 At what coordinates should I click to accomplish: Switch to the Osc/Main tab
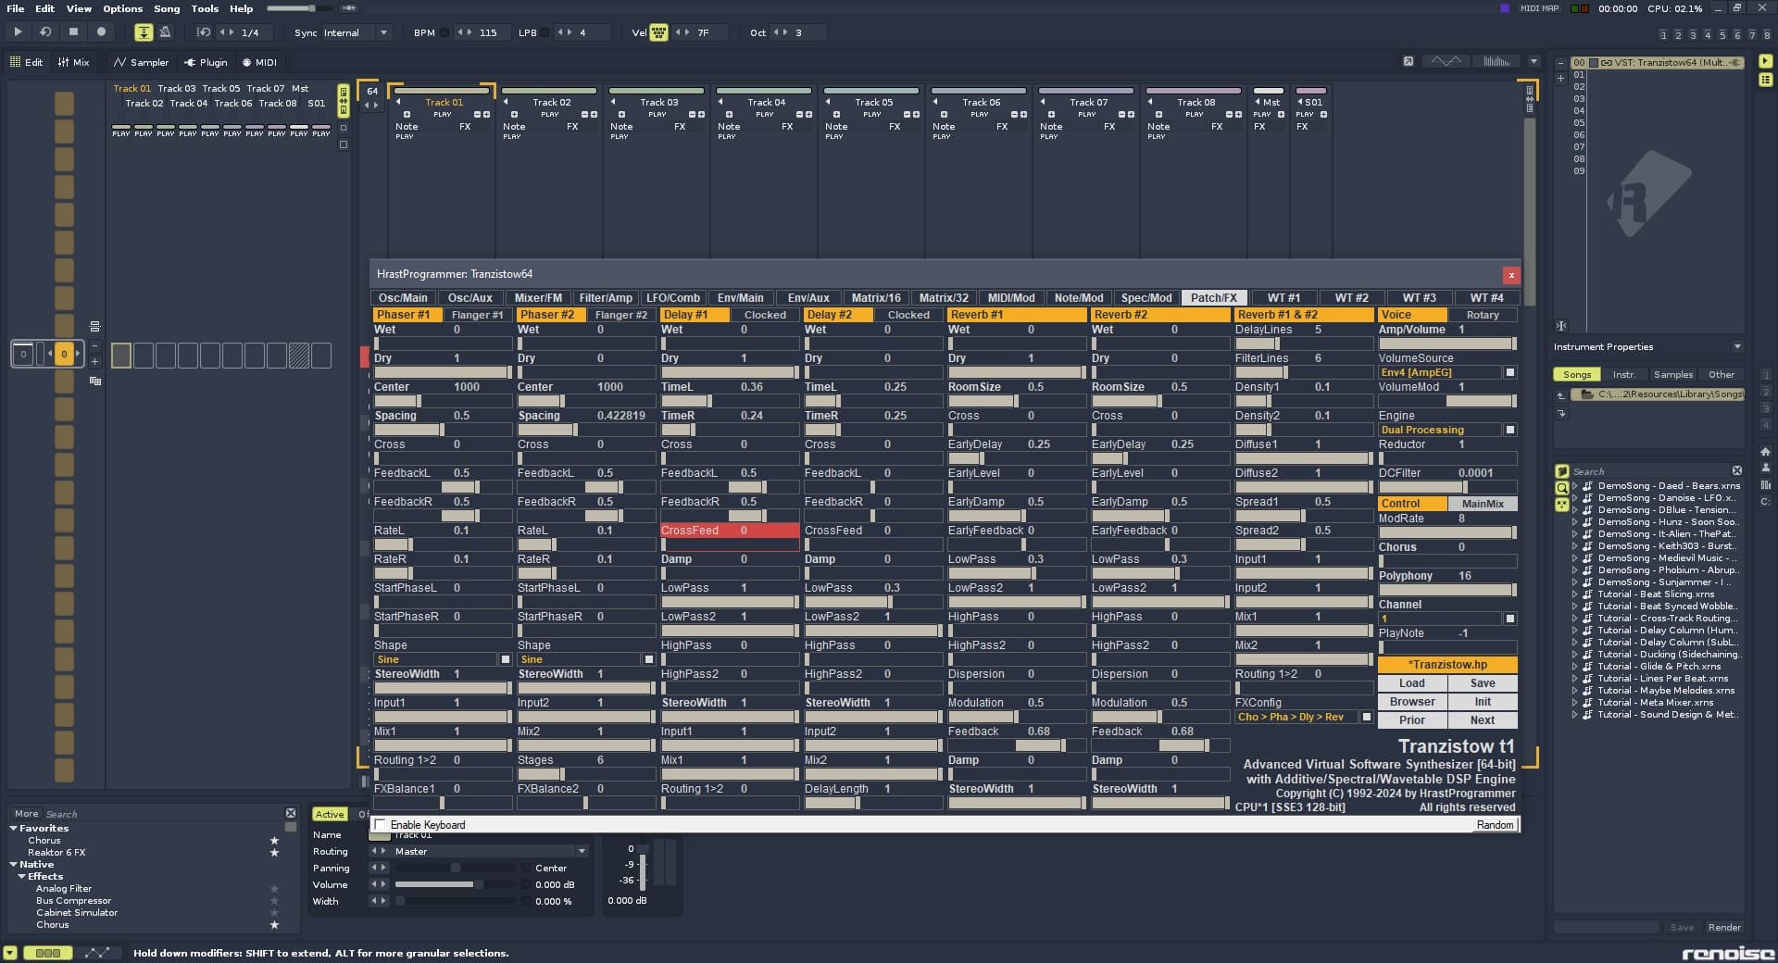(x=403, y=298)
